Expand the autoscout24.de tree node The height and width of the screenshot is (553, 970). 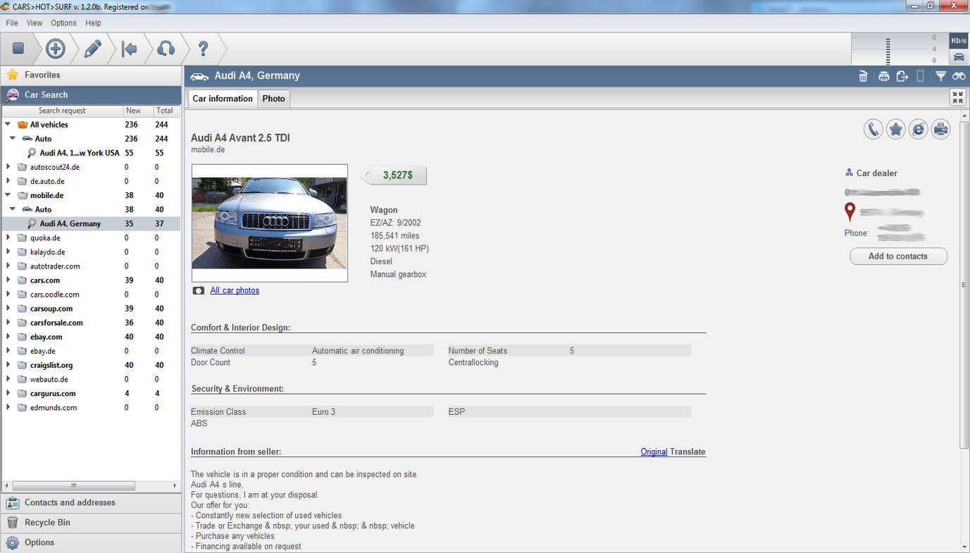point(8,167)
